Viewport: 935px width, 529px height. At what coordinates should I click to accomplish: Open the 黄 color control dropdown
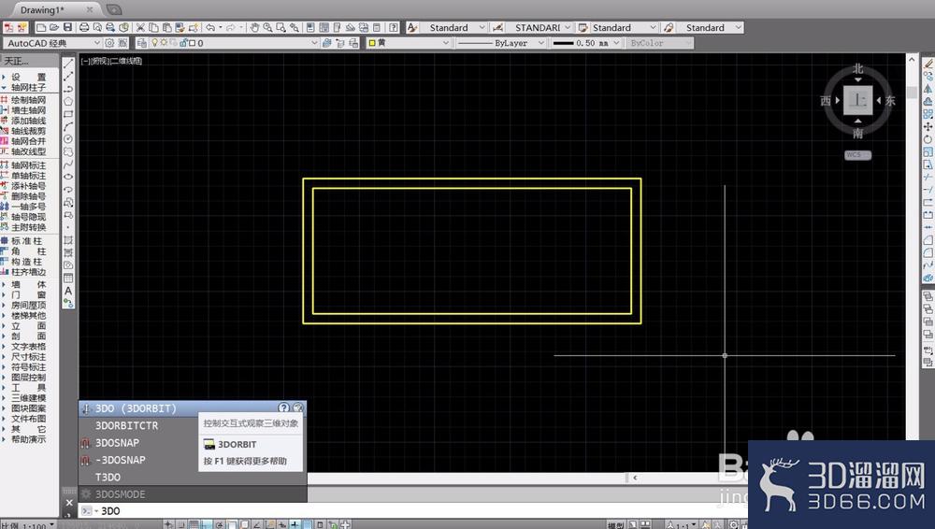445,43
